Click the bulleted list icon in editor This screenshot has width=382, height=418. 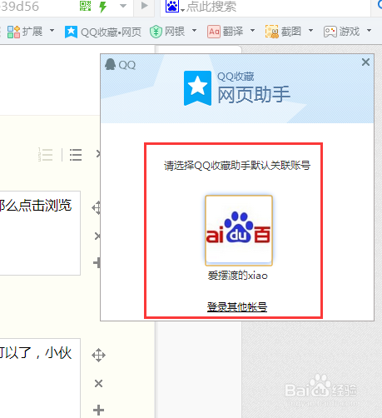pyautogui.click(x=76, y=155)
